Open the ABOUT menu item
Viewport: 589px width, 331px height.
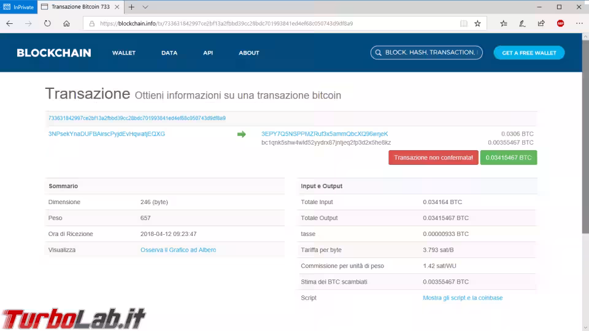248,53
